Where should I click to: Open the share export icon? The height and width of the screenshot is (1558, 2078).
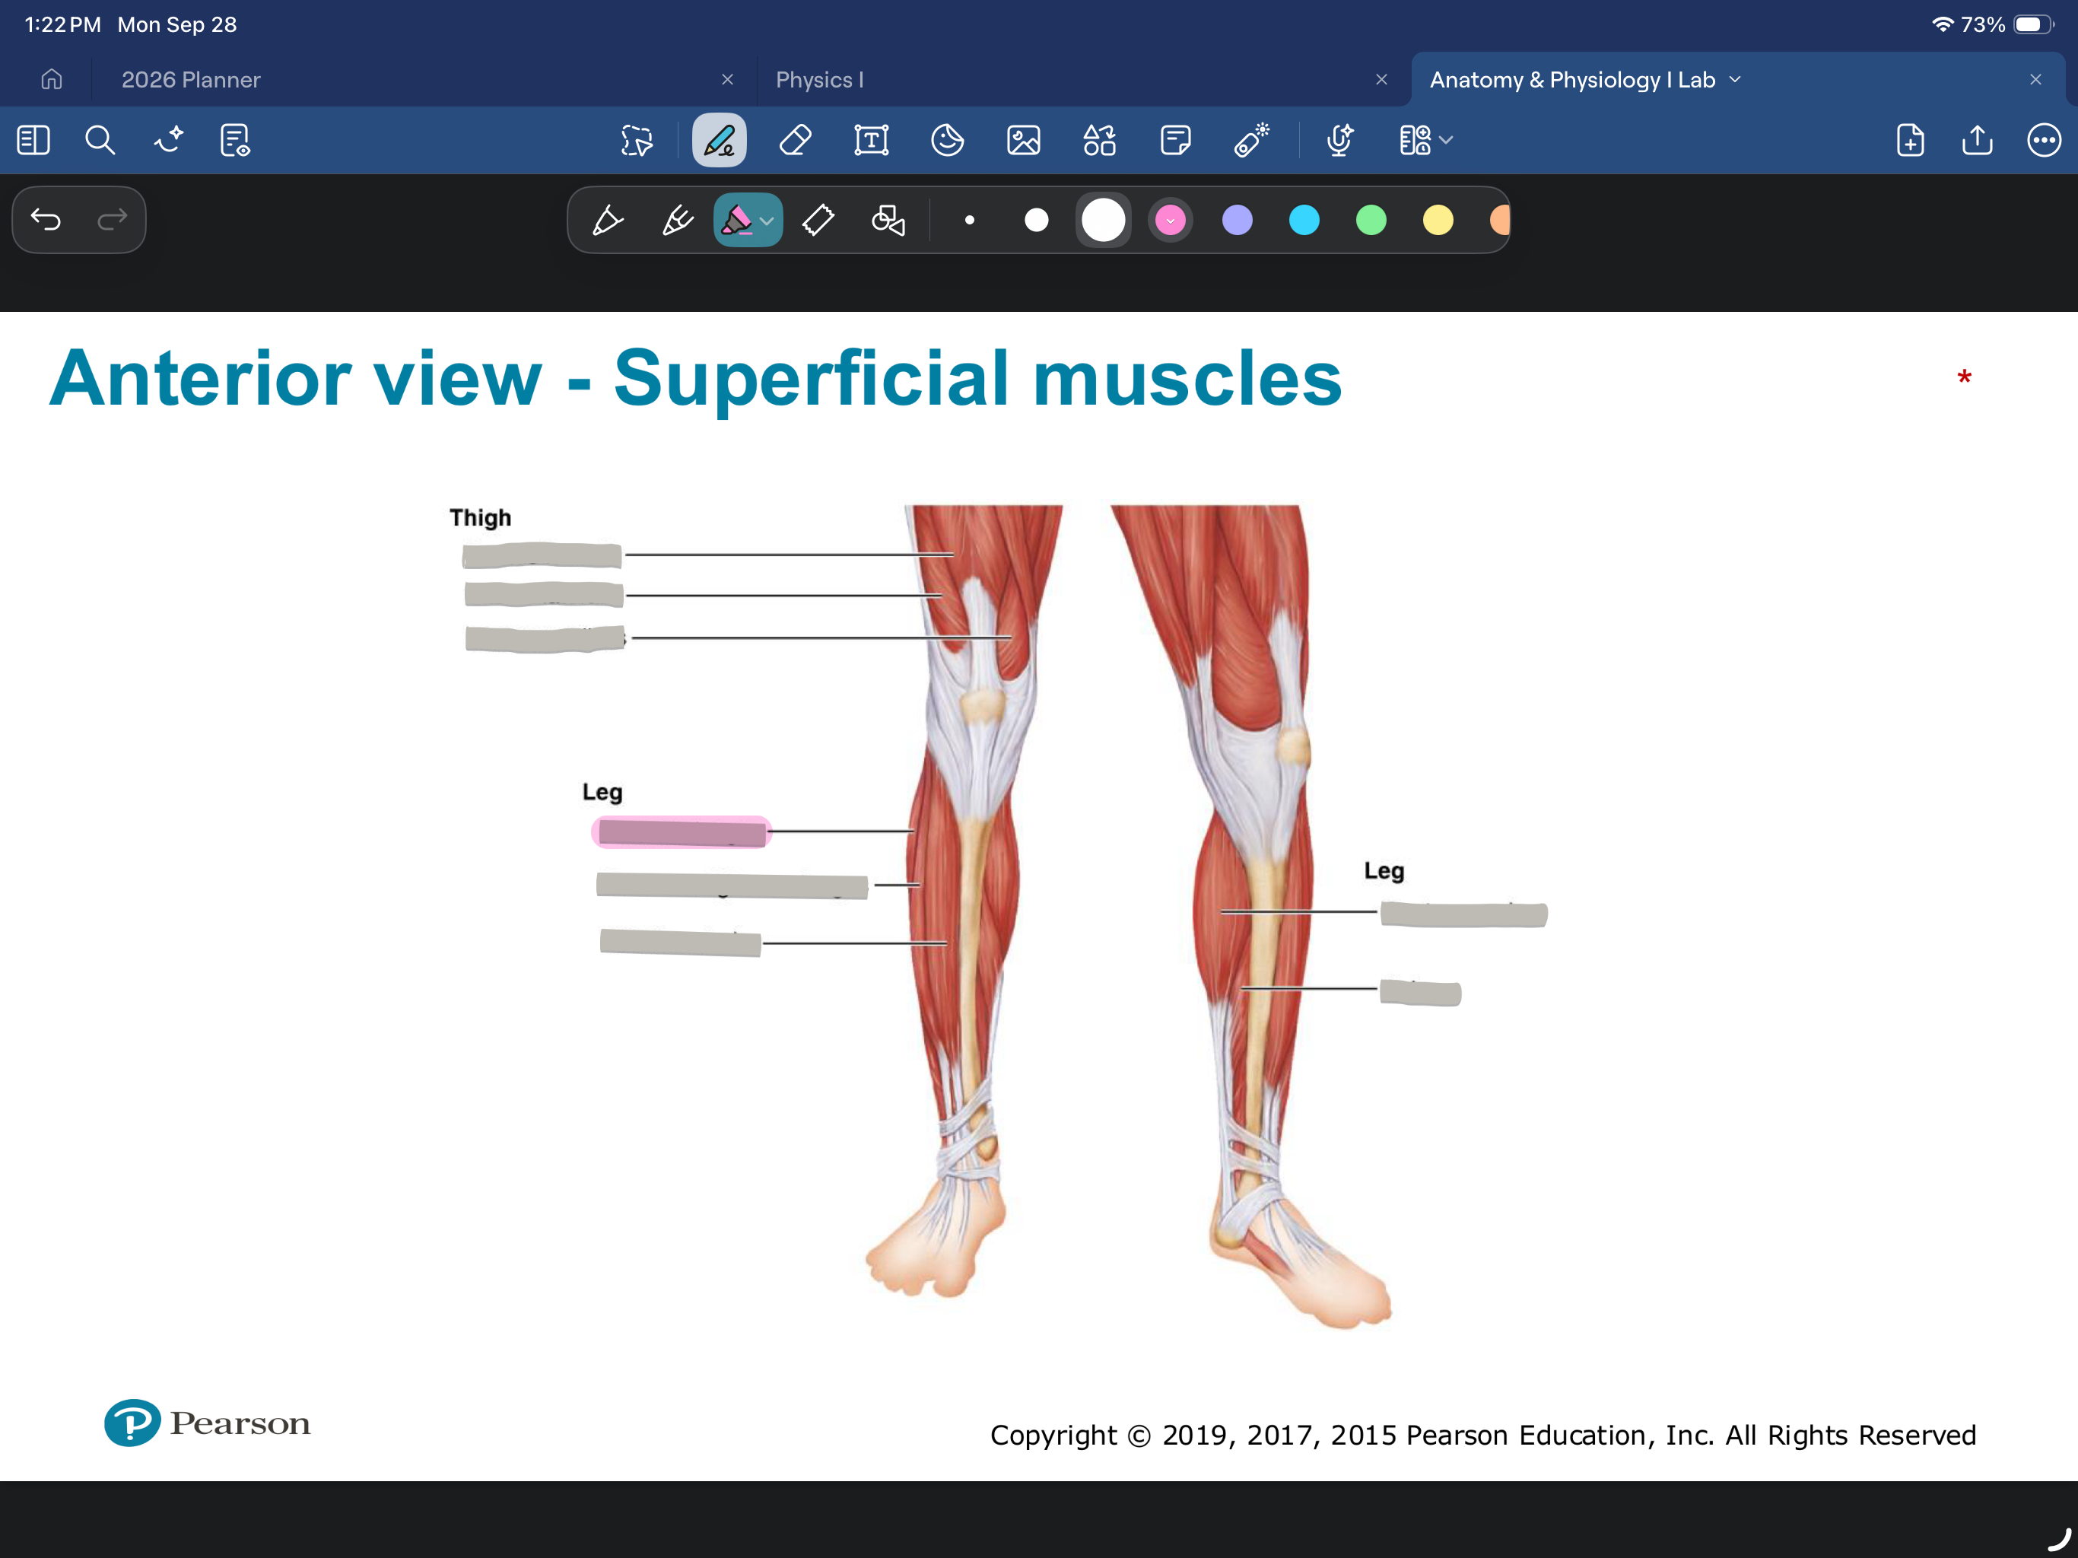(x=1977, y=141)
